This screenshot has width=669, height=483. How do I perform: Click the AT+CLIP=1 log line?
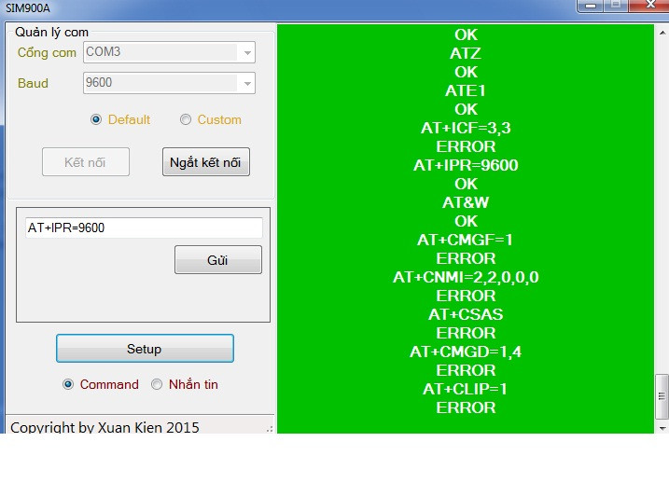click(465, 389)
